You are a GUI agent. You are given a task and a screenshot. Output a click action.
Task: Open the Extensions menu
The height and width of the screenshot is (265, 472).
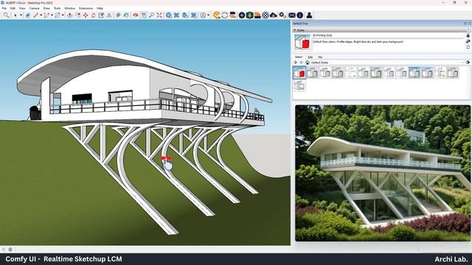click(86, 8)
